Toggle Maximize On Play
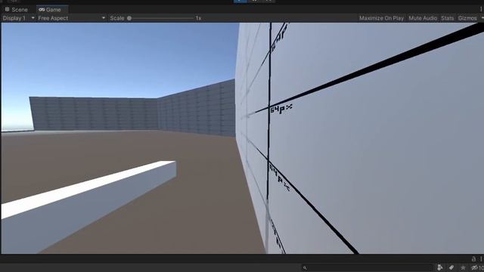The width and height of the screenshot is (484, 272). (381, 18)
